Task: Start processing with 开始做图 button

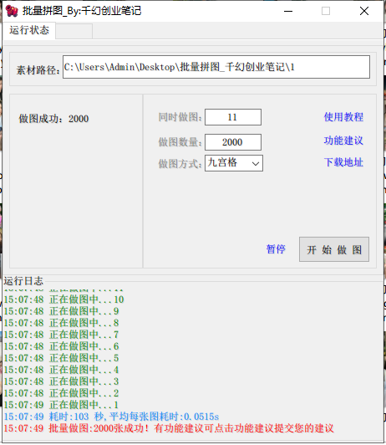Action: pyautogui.click(x=334, y=249)
